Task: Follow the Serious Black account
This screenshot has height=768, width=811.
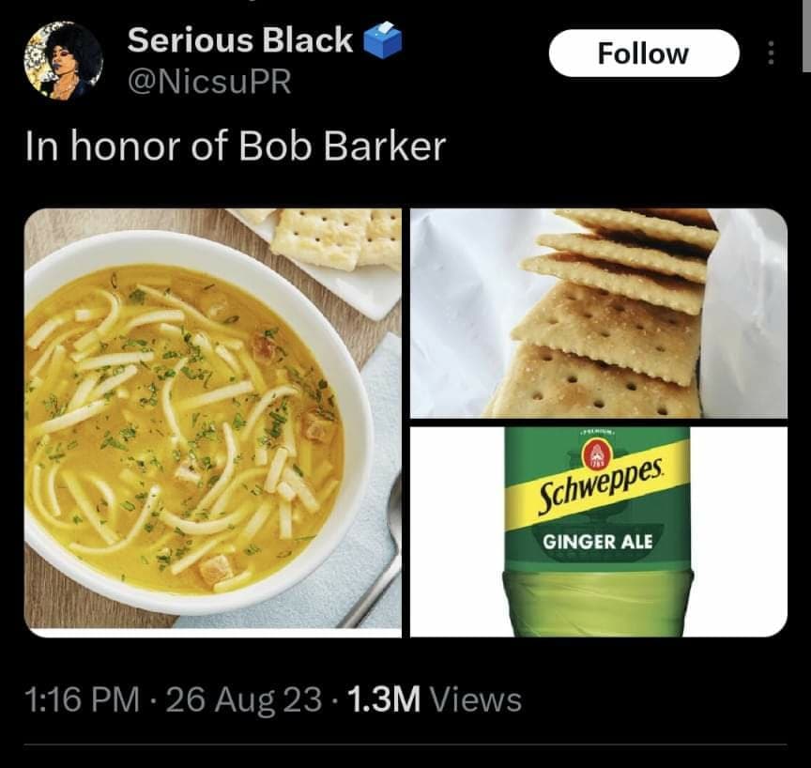Action: pyautogui.click(x=643, y=54)
